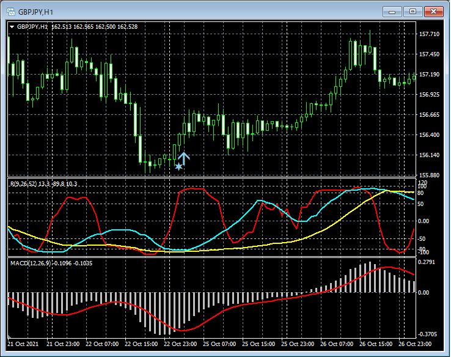
Task: Click the 26 Oct 23:00 time label
Action: [x=414, y=344]
